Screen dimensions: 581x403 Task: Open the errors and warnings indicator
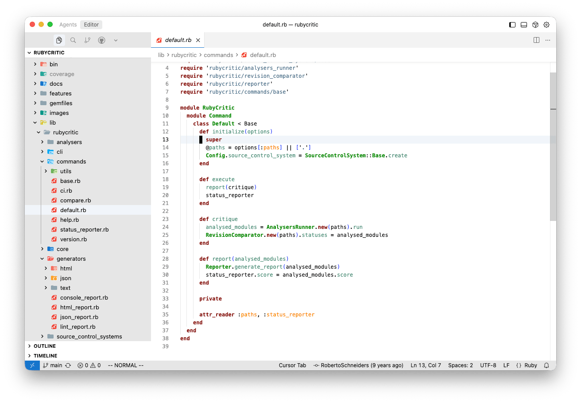pos(89,365)
